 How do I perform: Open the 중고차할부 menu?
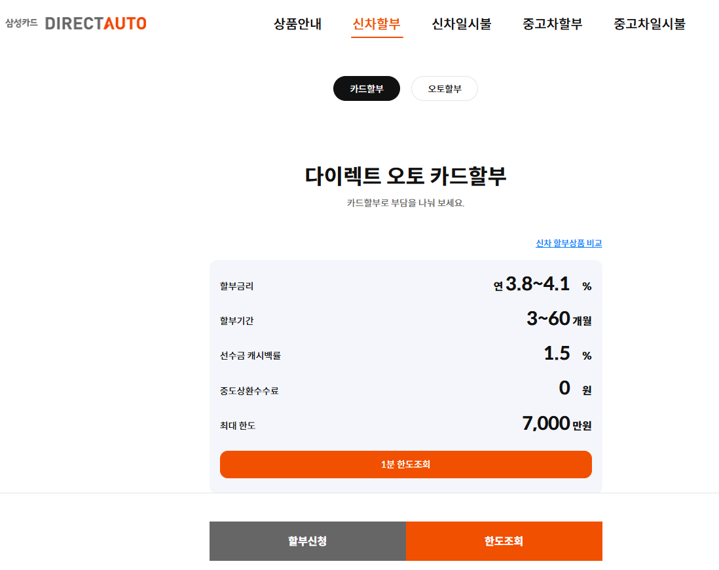pos(552,24)
